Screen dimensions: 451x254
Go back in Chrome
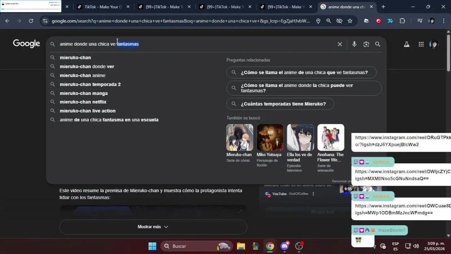tap(7, 21)
